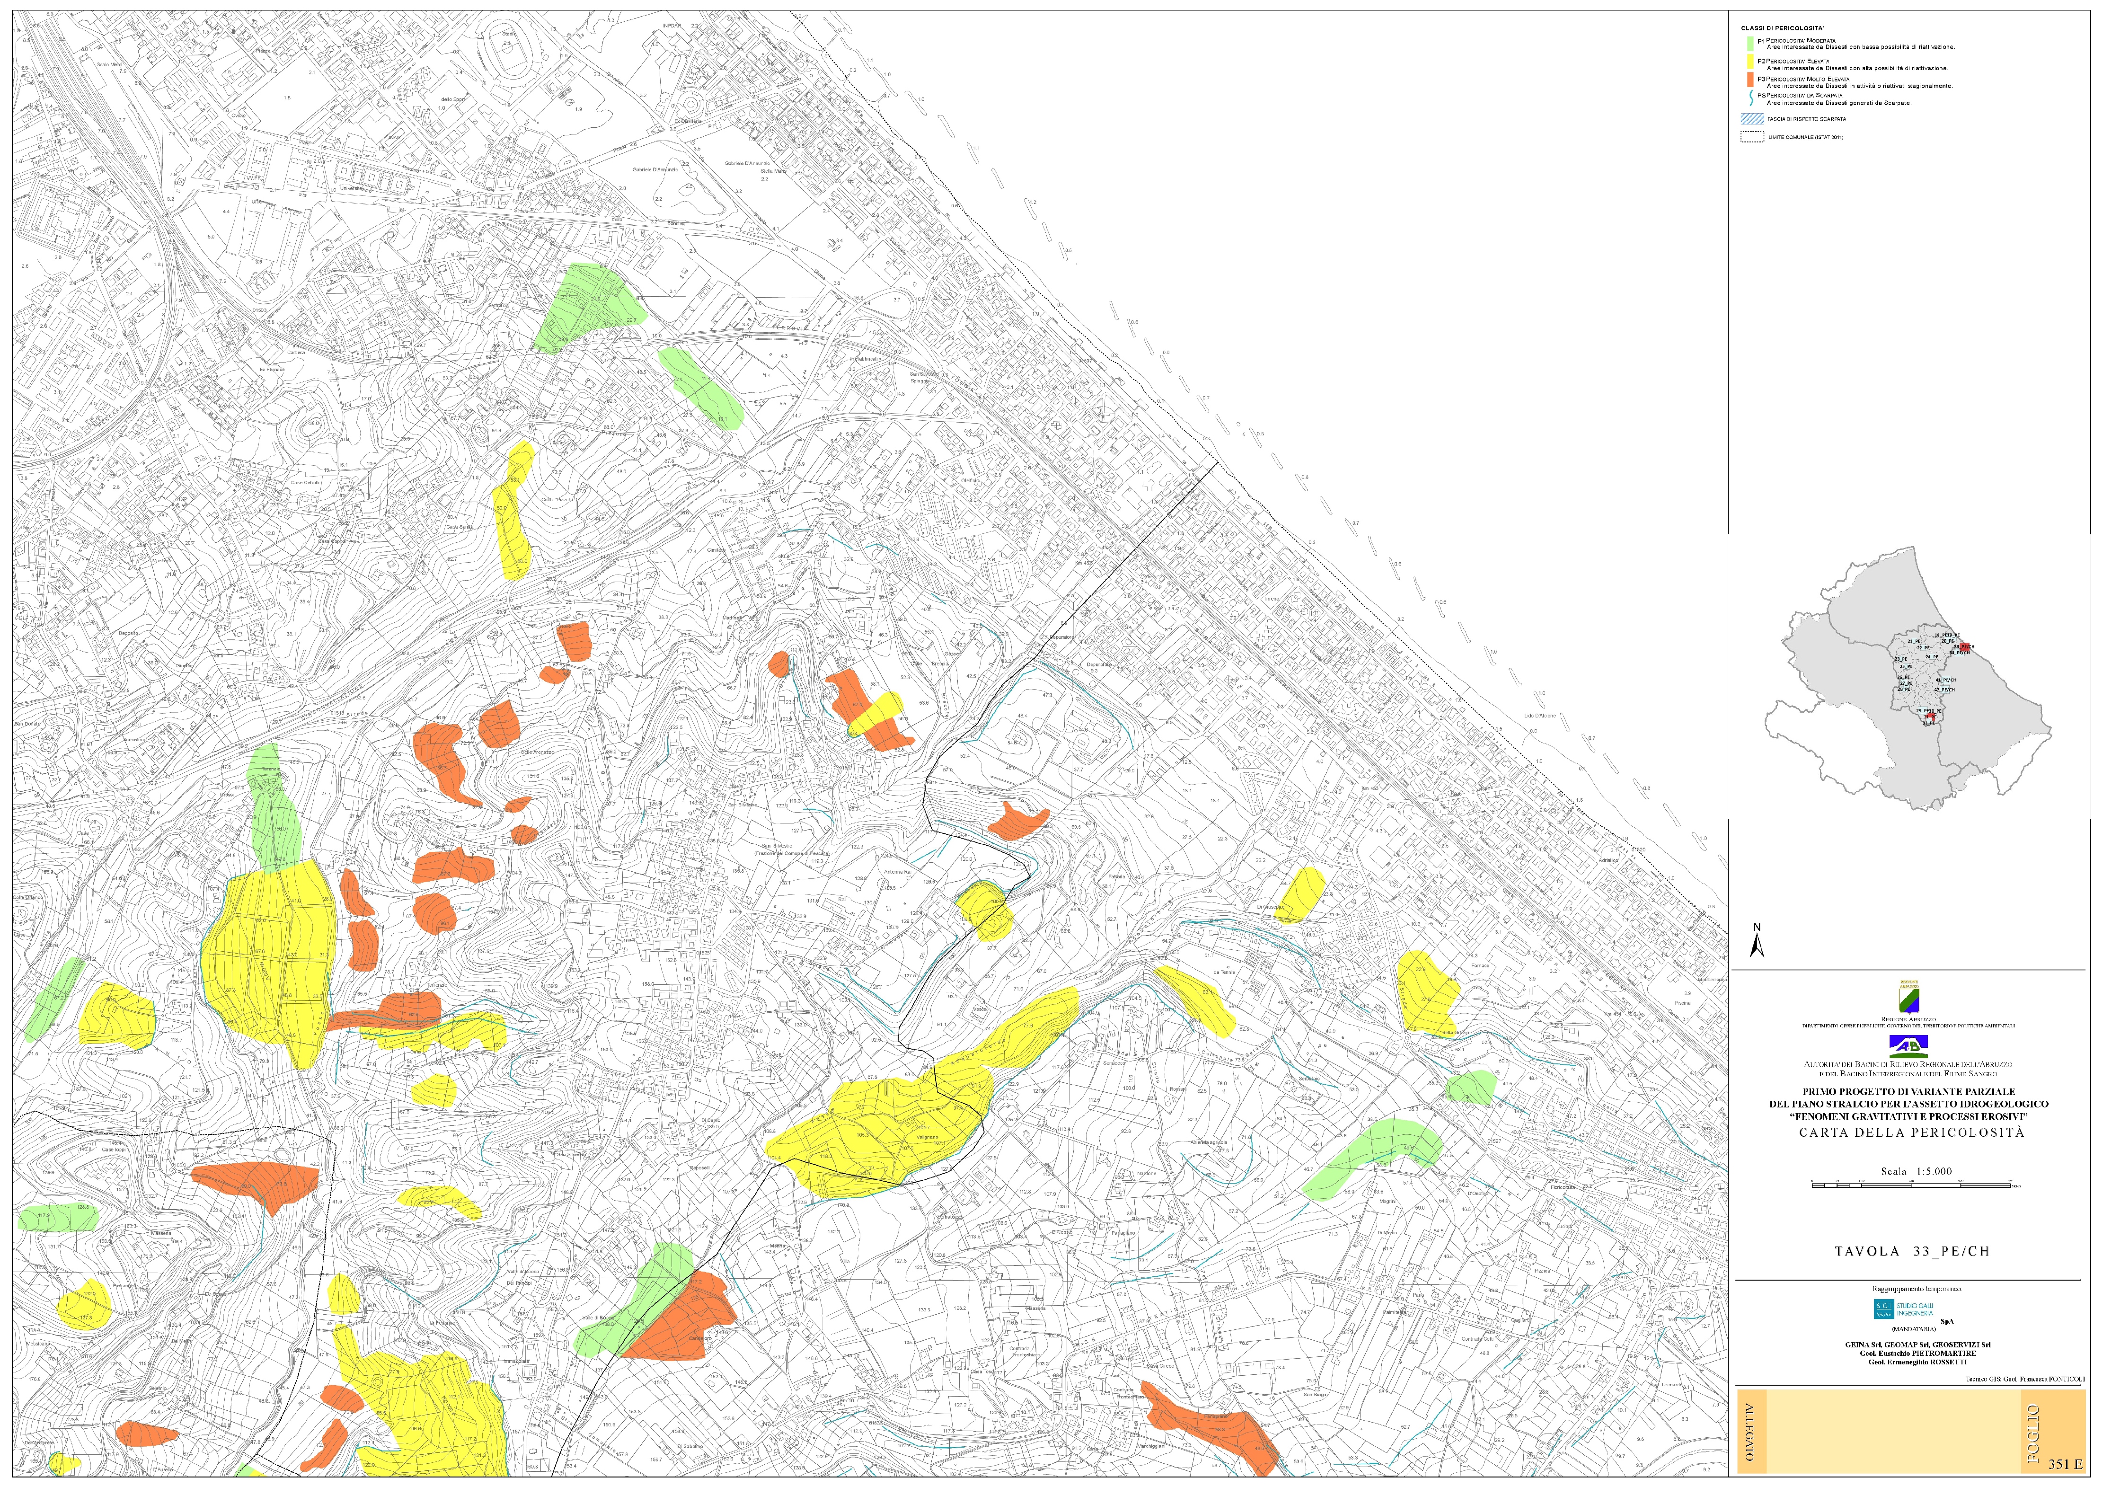Screen dimensions: 2103x1486
Task: Click the Limite comunale dashed box symbol
Action: coord(1751,137)
